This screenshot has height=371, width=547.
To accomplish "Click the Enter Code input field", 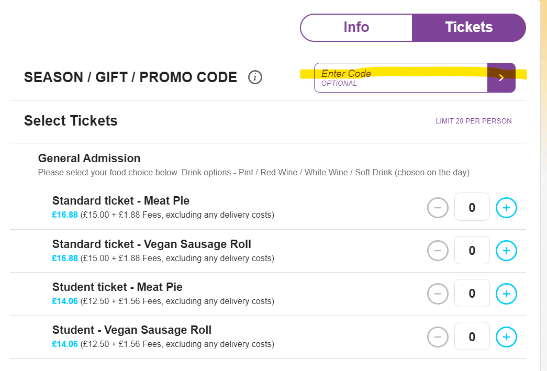I will pyautogui.click(x=401, y=78).
